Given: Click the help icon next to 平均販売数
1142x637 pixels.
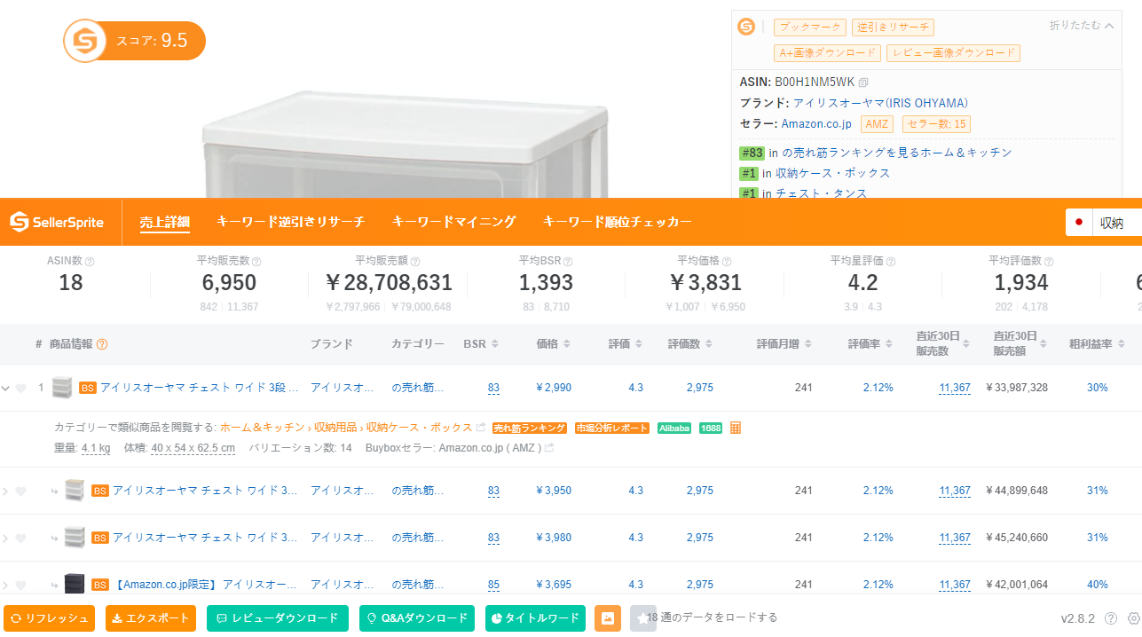Looking at the screenshot, I should coord(256,262).
